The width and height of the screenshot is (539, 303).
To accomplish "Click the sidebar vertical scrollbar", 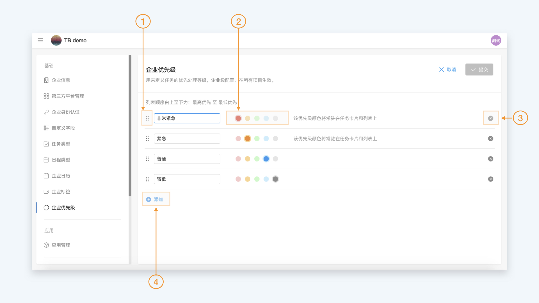I will point(130,126).
